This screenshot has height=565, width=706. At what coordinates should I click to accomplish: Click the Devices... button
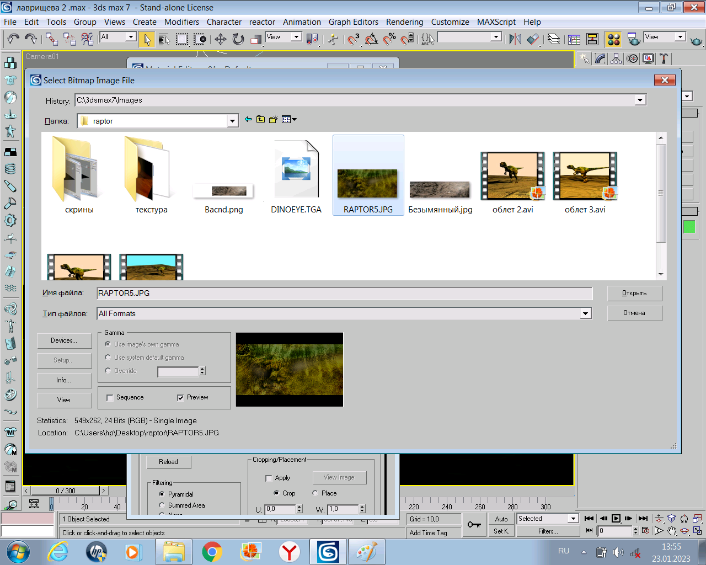point(64,341)
